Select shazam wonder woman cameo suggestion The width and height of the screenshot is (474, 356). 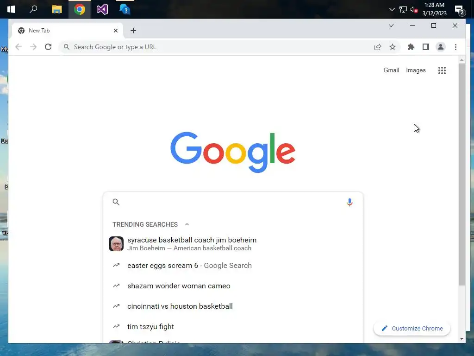pyautogui.click(x=233, y=286)
